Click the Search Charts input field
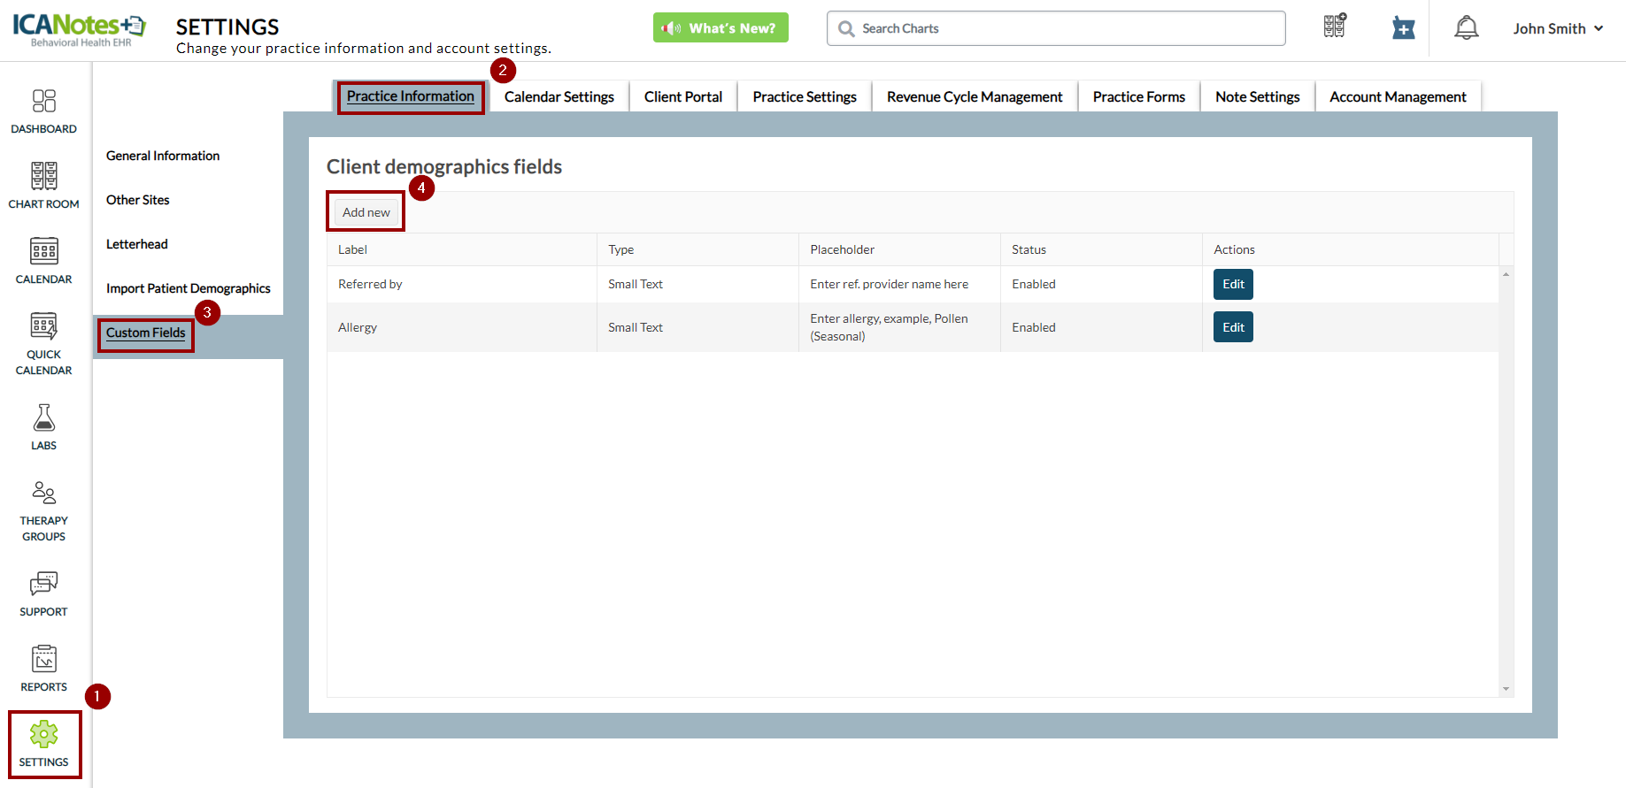The height and width of the screenshot is (788, 1626). [1062, 28]
